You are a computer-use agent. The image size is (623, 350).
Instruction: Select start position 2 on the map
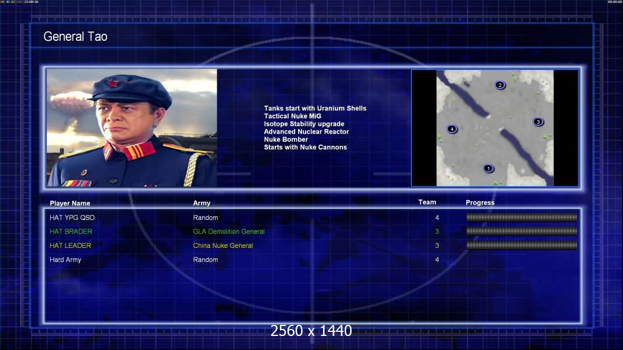(x=500, y=85)
